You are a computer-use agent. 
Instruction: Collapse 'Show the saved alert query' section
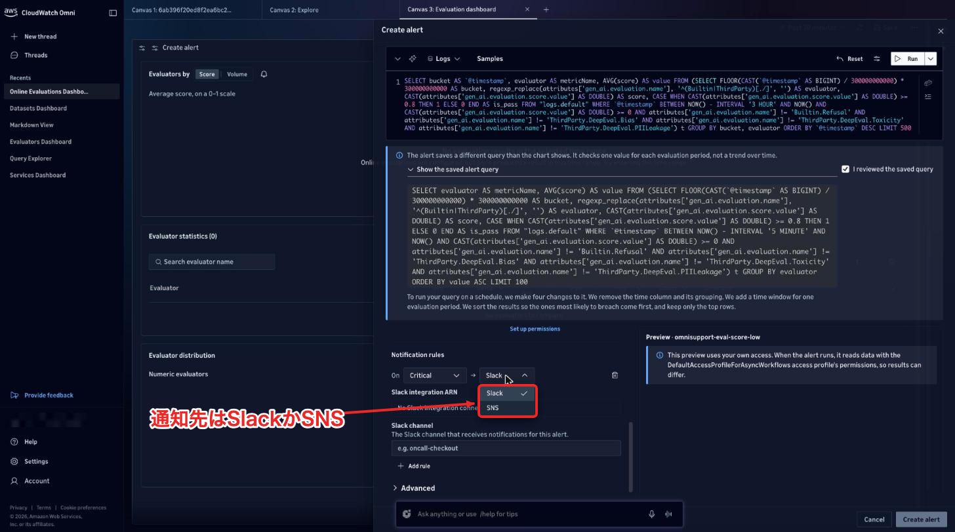(x=453, y=169)
